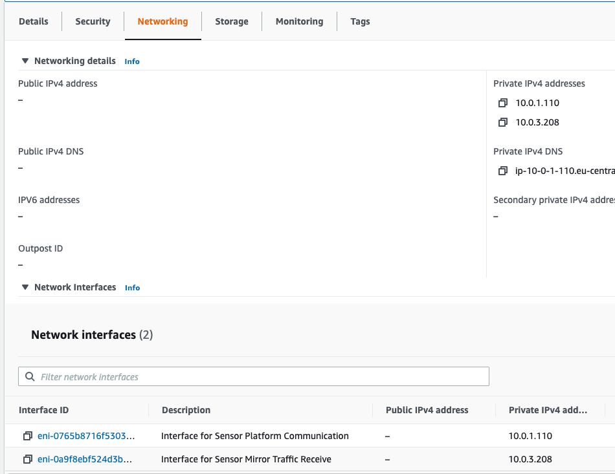Image resolution: width=615 pixels, height=474 pixels.
Task: Open Info link next to Networking details
Action: click(132, 61)
